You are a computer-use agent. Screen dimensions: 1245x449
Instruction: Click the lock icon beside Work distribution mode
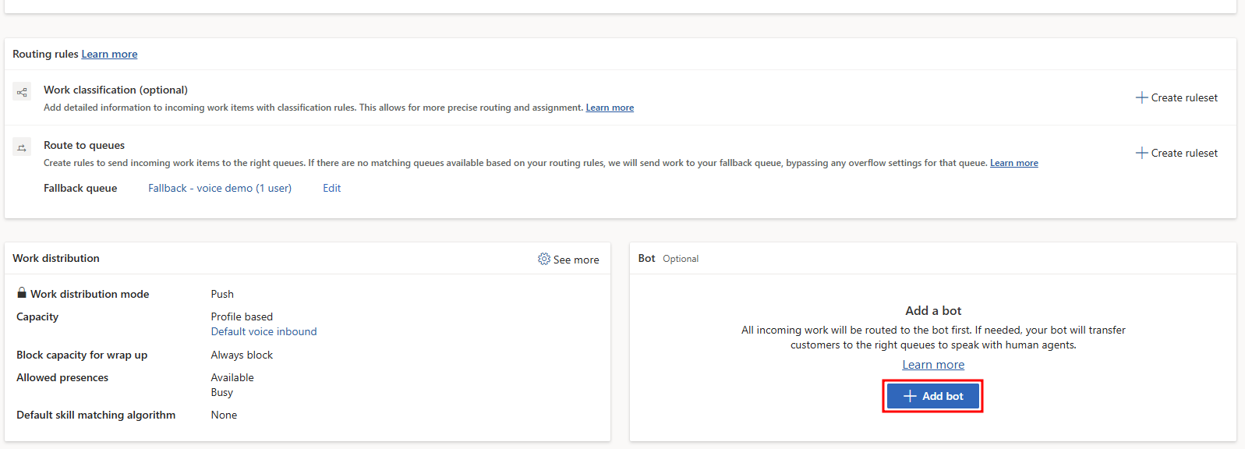[22, 293]
